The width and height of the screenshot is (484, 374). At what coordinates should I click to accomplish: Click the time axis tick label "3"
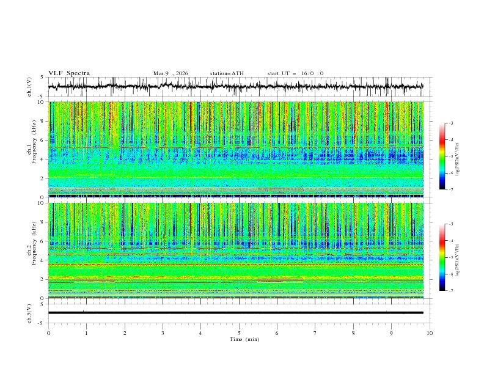[163, 333]
